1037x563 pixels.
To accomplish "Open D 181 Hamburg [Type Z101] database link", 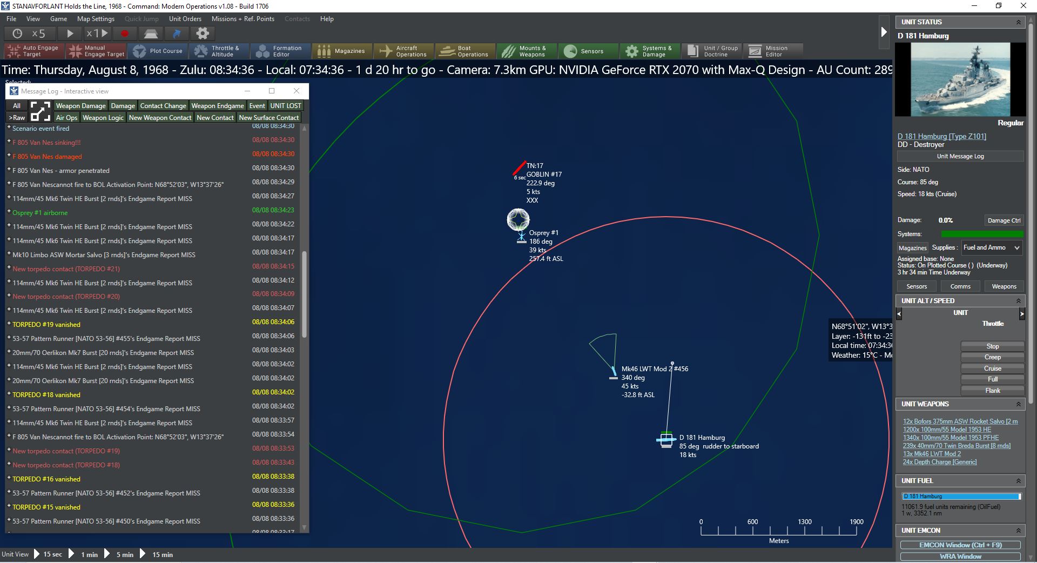I will (942, 136).
